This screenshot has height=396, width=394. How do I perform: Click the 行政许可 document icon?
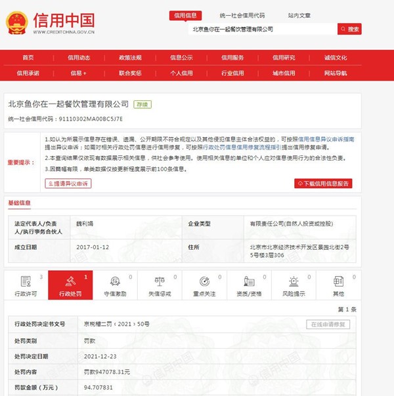click(26, 281)
